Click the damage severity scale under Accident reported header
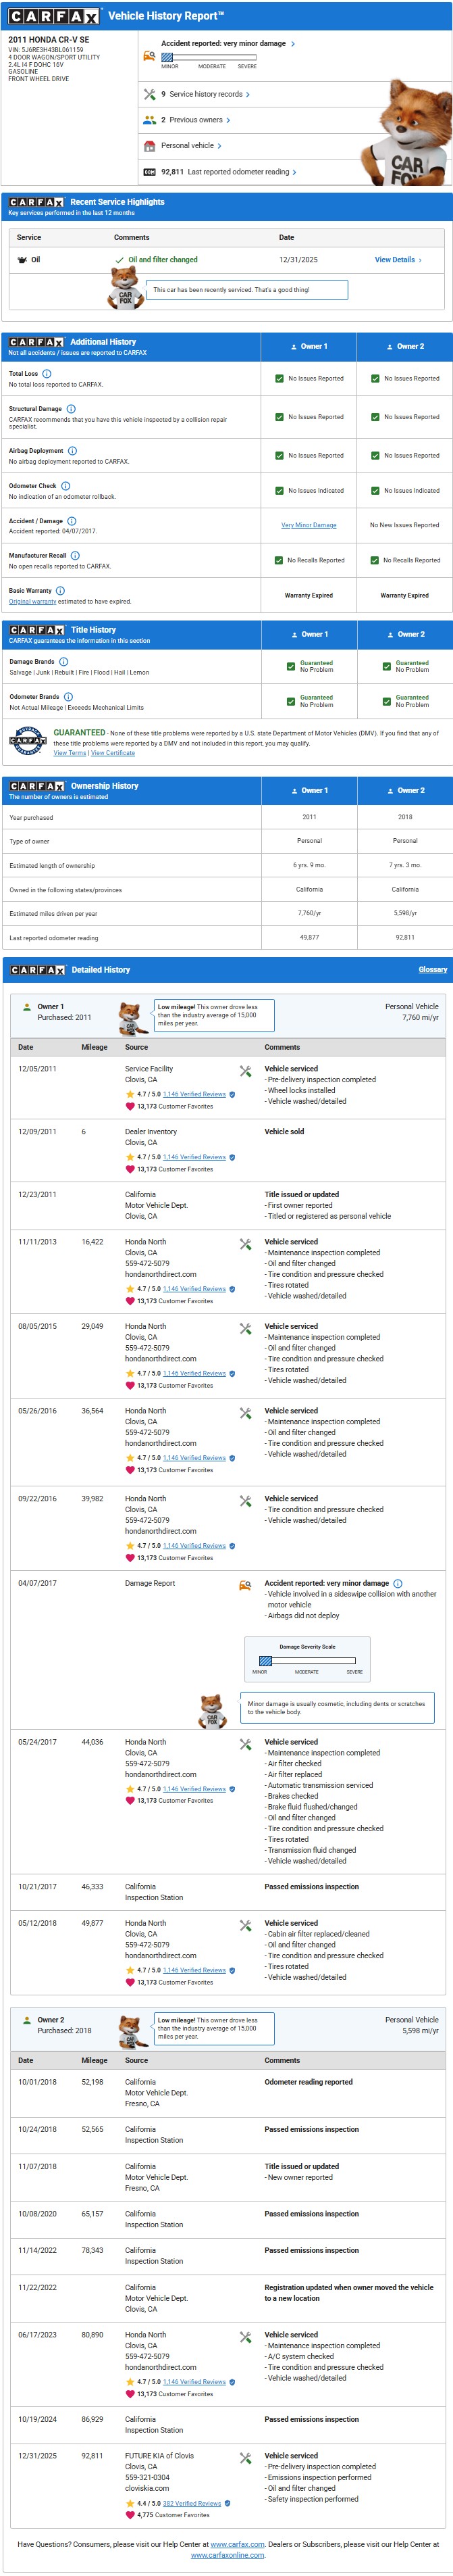This screenshot has width=453, height=2576. [209, 58]
